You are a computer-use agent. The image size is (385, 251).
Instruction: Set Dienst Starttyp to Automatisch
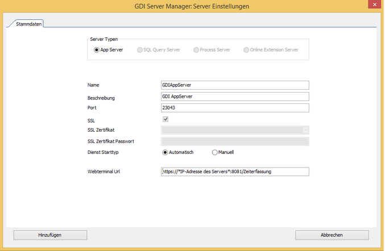coord(165,152)
